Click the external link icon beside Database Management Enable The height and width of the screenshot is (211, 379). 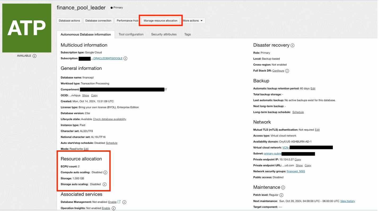click(x=119, y=202)
